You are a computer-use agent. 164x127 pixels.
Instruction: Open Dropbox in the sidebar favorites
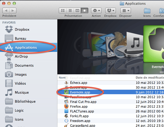pos(29,29)
